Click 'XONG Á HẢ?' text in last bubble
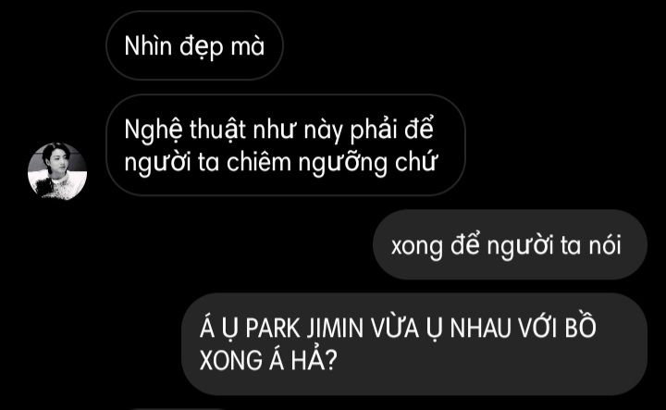Image resolution: width=666 pixels, height=410 pixels. pyautogui.click(x=268, y=360)
